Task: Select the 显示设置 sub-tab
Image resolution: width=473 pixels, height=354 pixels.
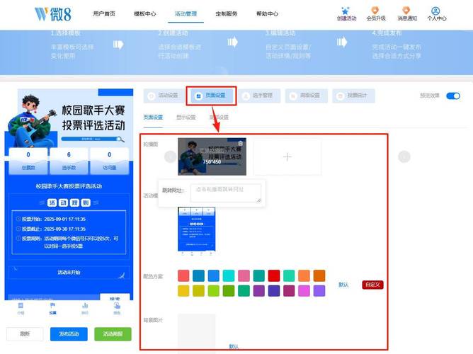Action: tap(186, 118)
